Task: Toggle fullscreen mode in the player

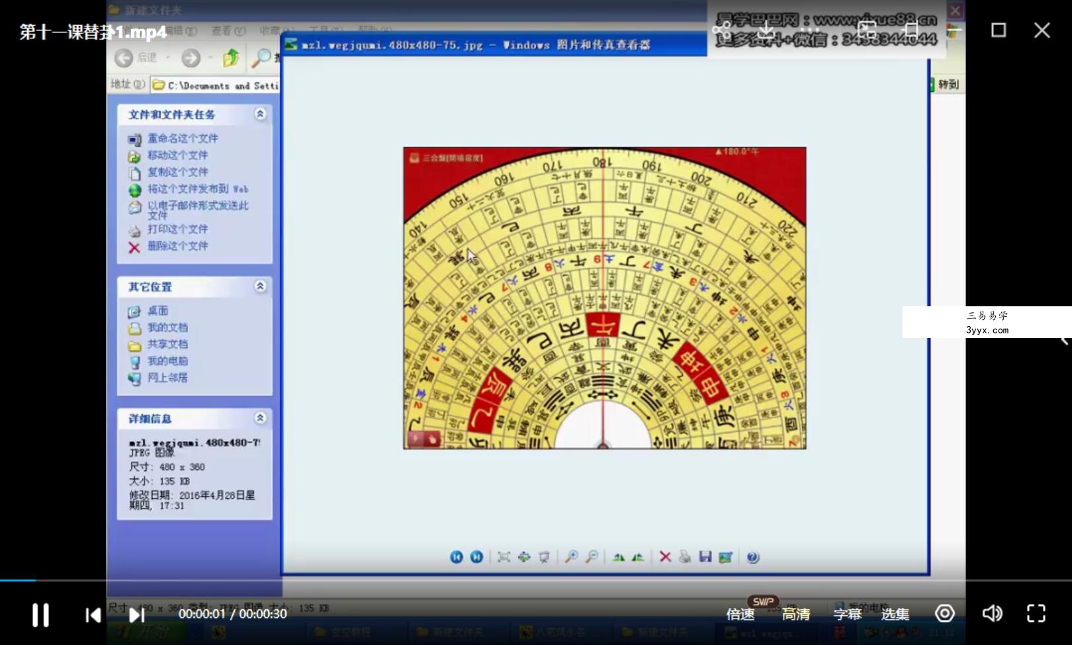Action: click(1036, 614)
